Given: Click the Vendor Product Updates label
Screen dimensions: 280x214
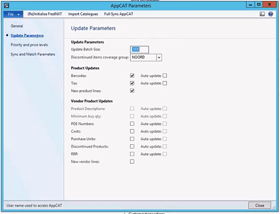Looking at the screenshot, I should click(92, 101).
